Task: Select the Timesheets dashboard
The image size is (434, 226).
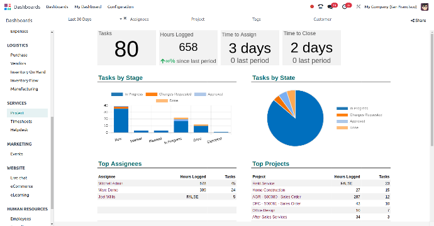Action: coord(21,122)
